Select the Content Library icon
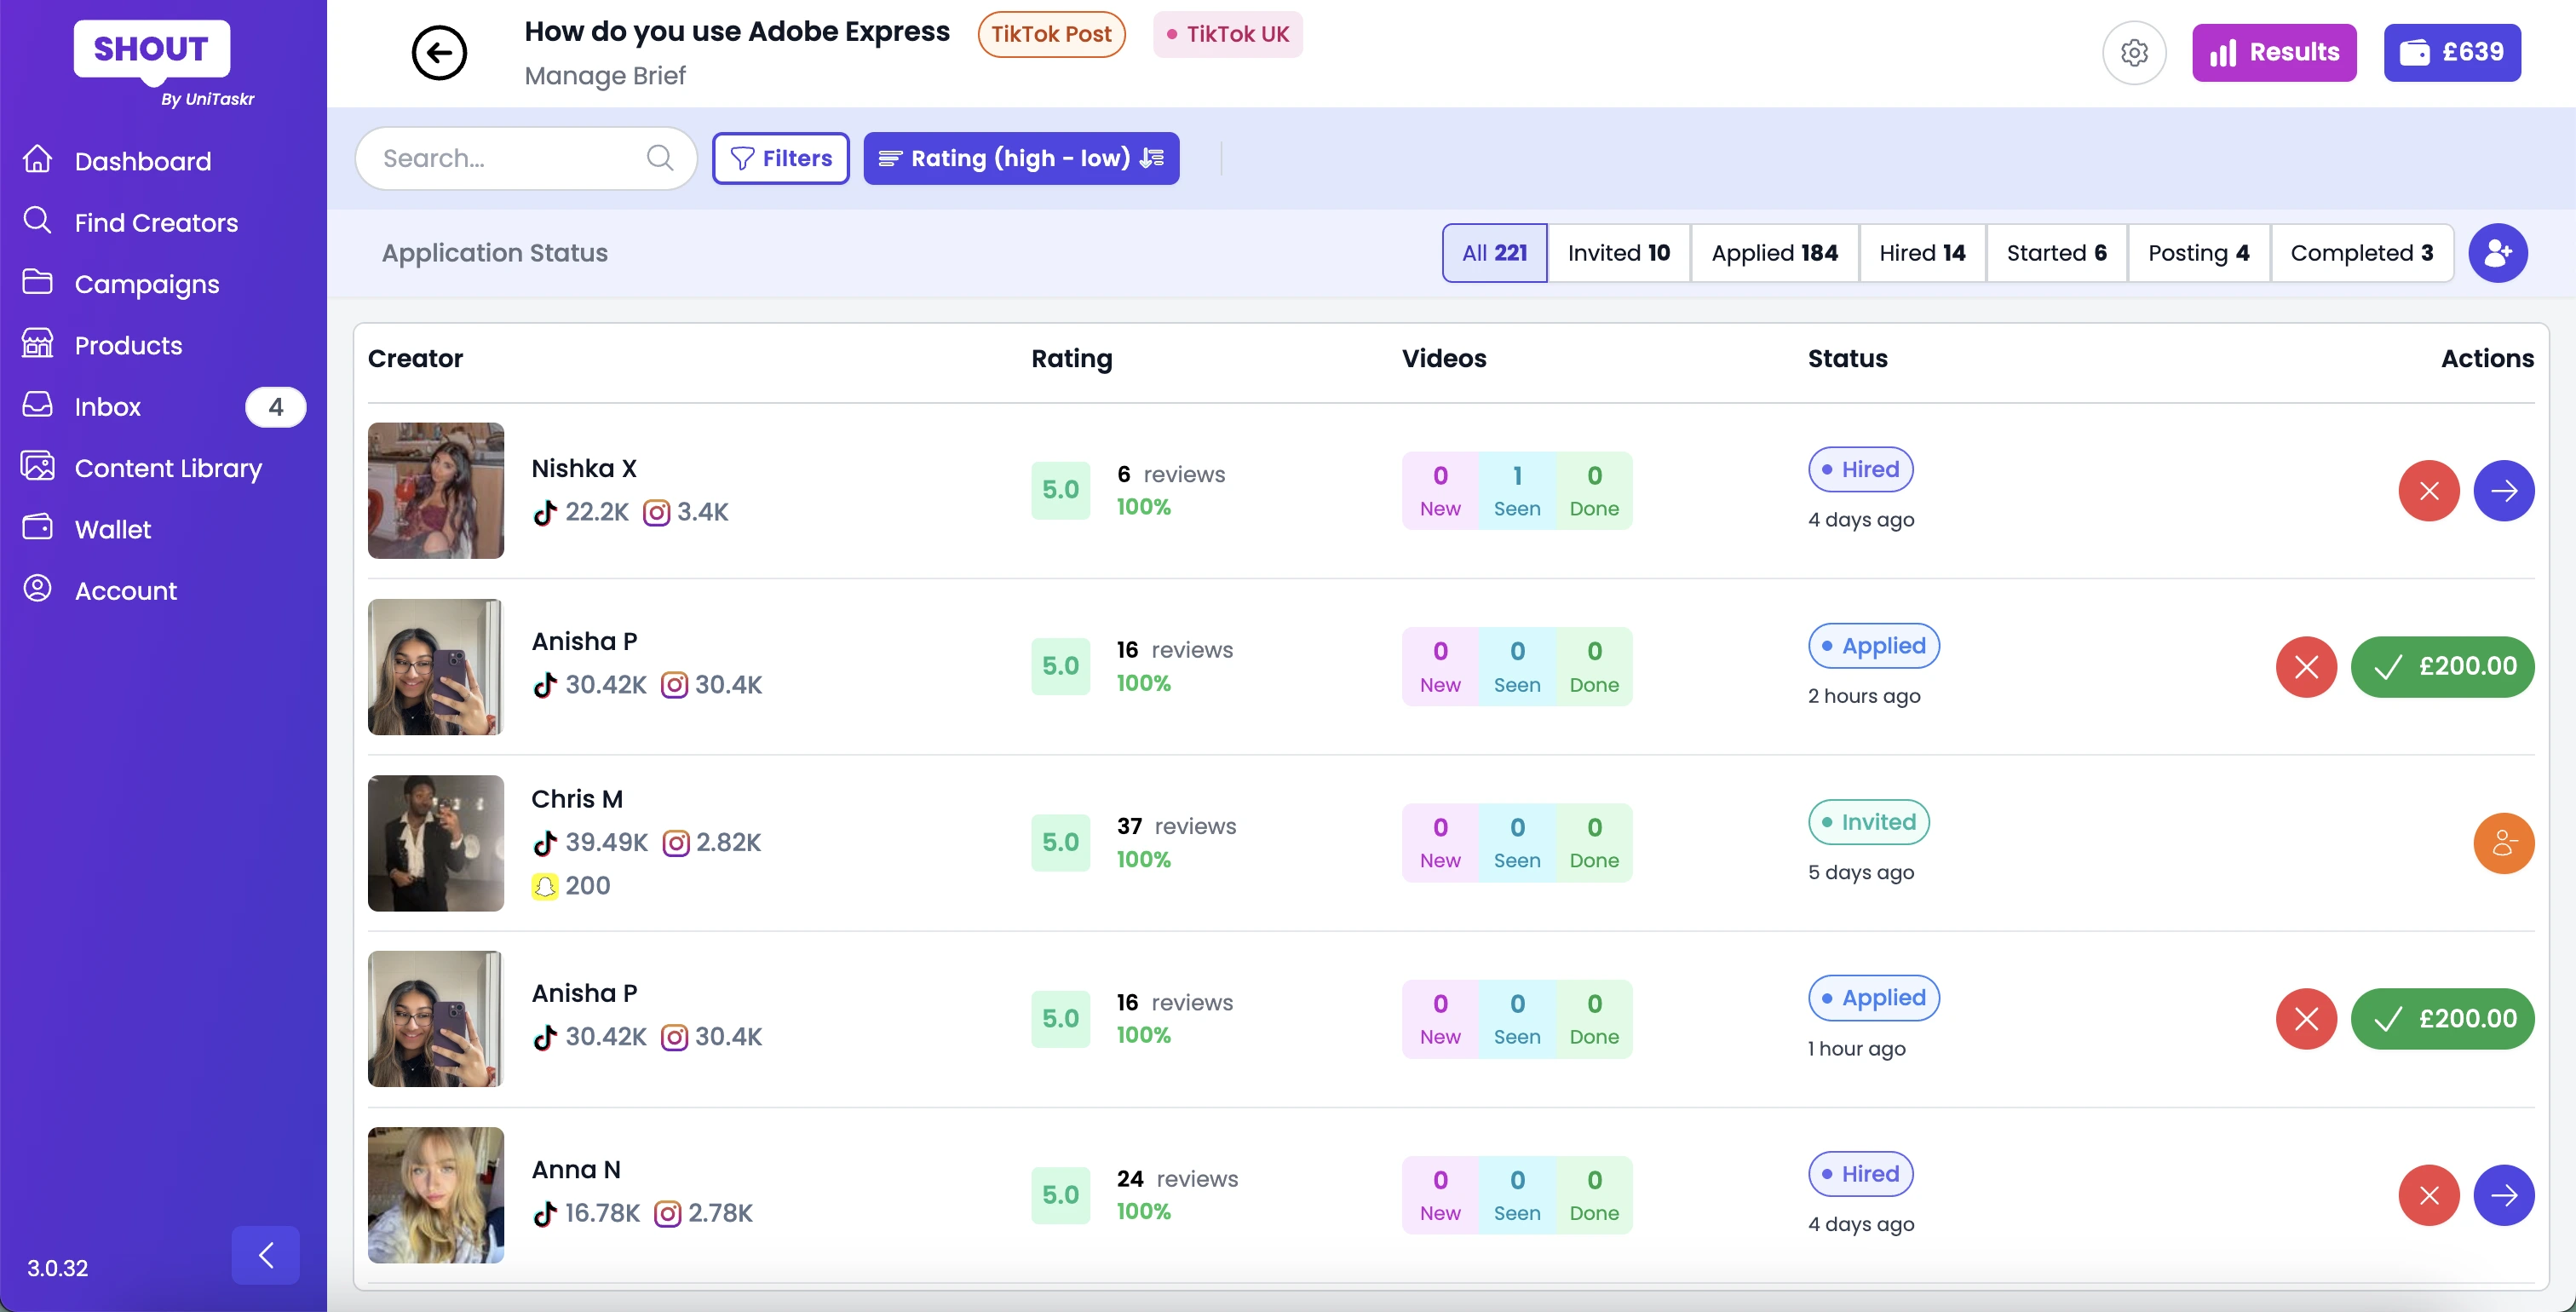The height and width of the screenshot is (1312, 2576). (38, 467)
